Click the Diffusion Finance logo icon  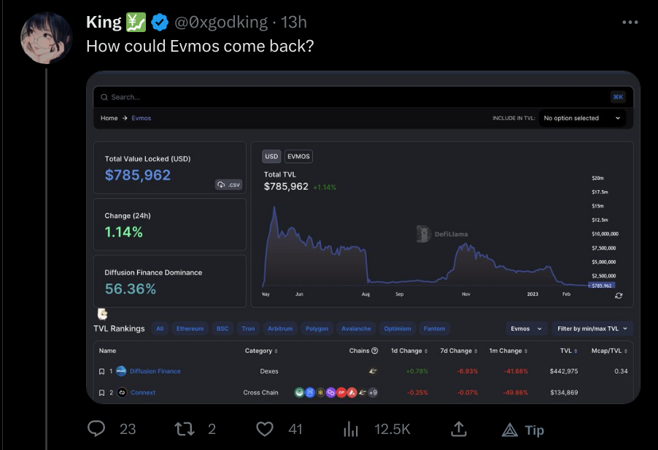coord(121,371)
